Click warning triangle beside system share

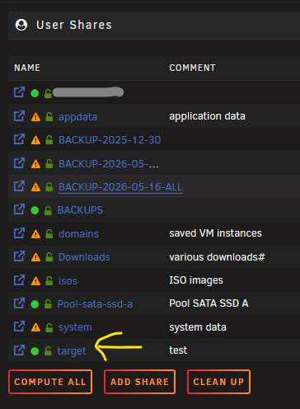click(35, 327)
